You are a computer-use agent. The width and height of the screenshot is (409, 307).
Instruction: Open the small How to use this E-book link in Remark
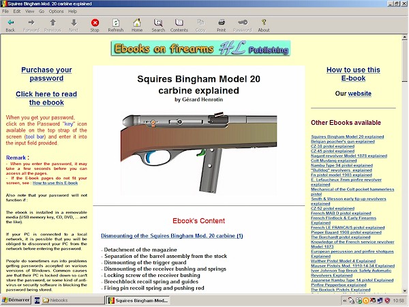55,183
